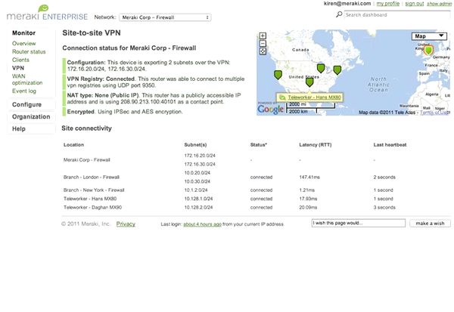Screen dimensions: 454x312
Task: Click subnet 172.16.30.0/24 cell
Action: click(x=200, y=164)
